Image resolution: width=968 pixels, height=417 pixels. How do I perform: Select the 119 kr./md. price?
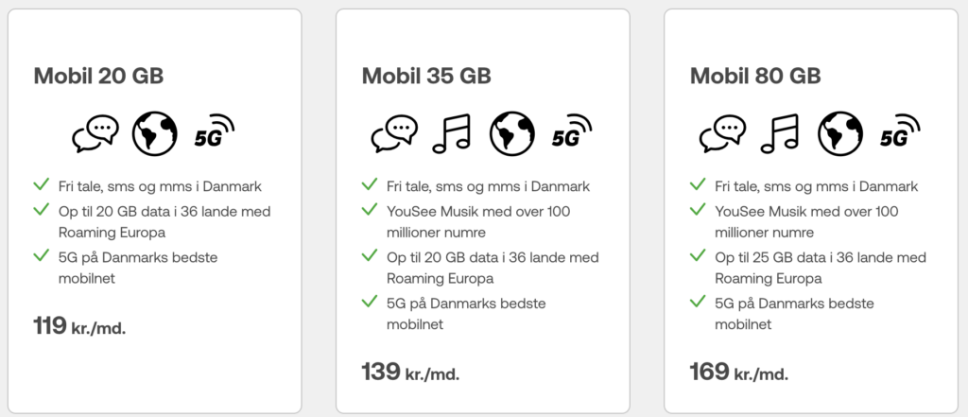[79, 325]
